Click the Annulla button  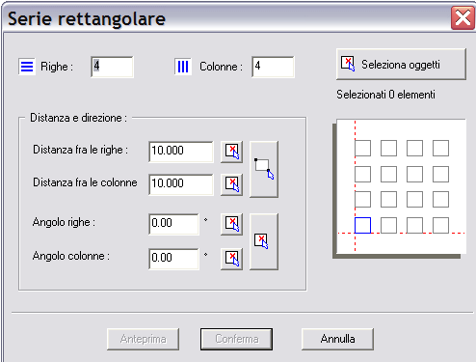[337, 339]
